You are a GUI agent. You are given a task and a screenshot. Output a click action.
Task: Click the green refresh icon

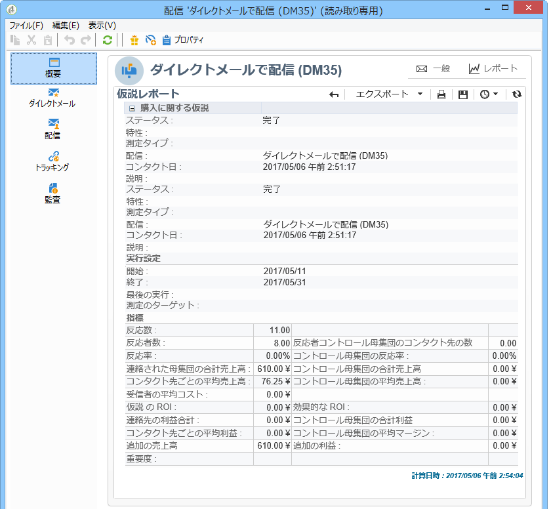pyautogui.click(x=108, y=40)
